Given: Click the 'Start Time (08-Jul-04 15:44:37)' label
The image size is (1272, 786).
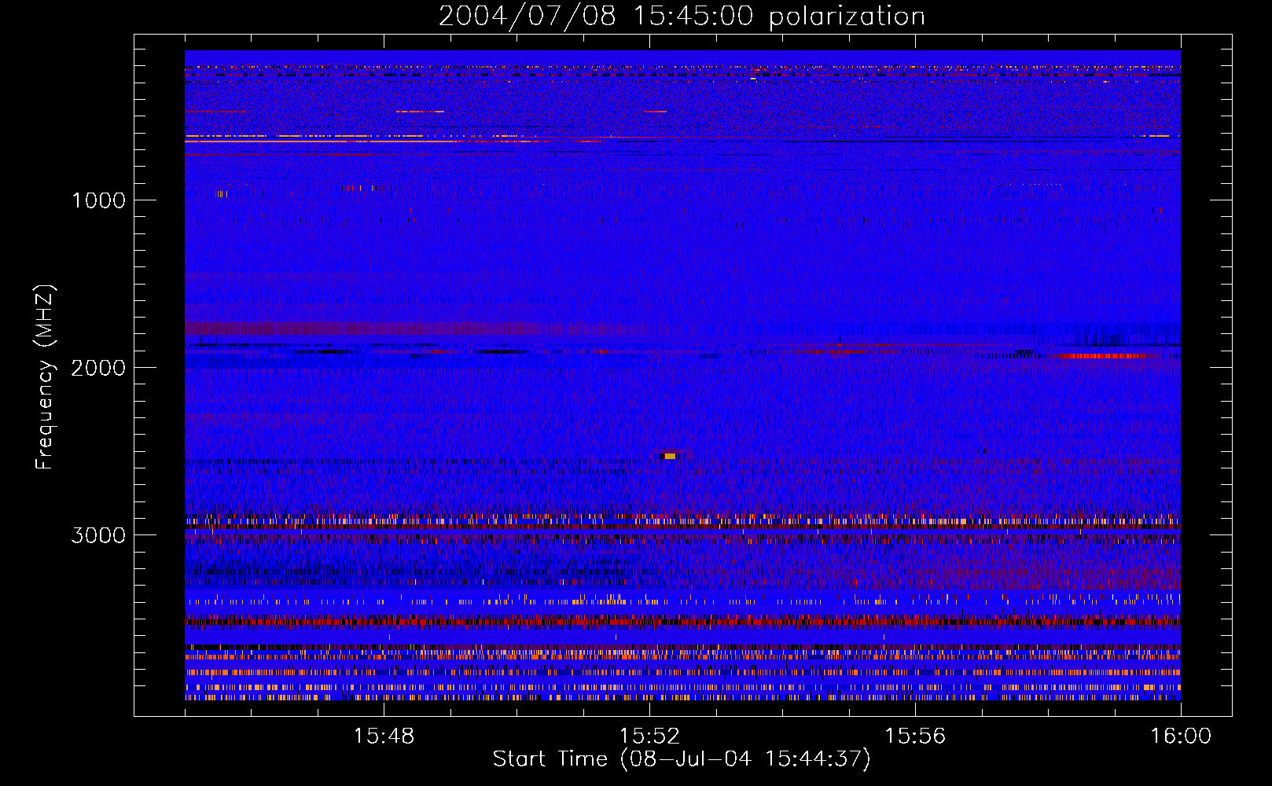Looking at the screenshot, I should tap(682, 759).
